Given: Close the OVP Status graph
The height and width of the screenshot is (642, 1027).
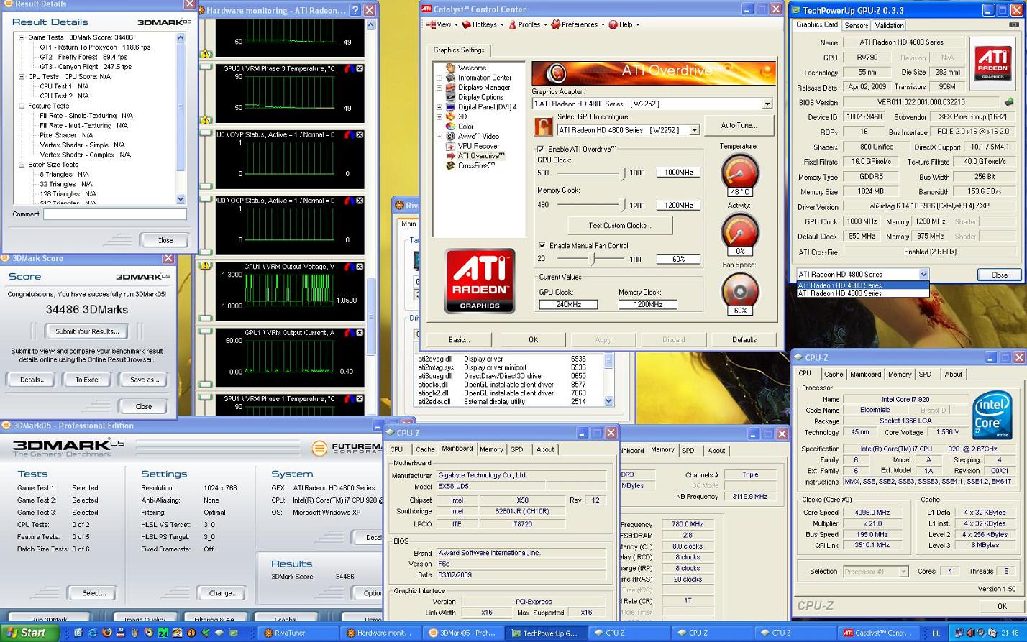Looking at the screenshot, I should point(359,134).
